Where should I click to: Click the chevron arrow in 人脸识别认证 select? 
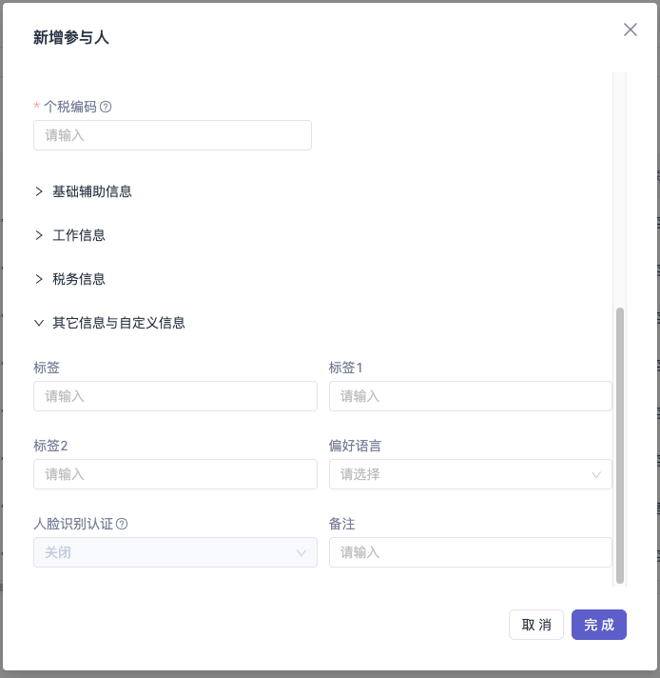pos(301,552)
